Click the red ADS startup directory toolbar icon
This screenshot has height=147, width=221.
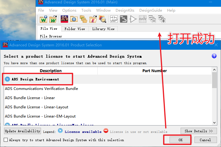(64, 19)
